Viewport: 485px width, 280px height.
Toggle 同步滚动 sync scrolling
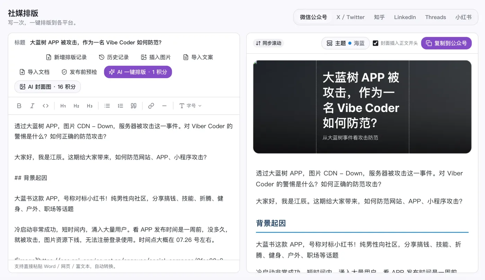coord(268,43)
